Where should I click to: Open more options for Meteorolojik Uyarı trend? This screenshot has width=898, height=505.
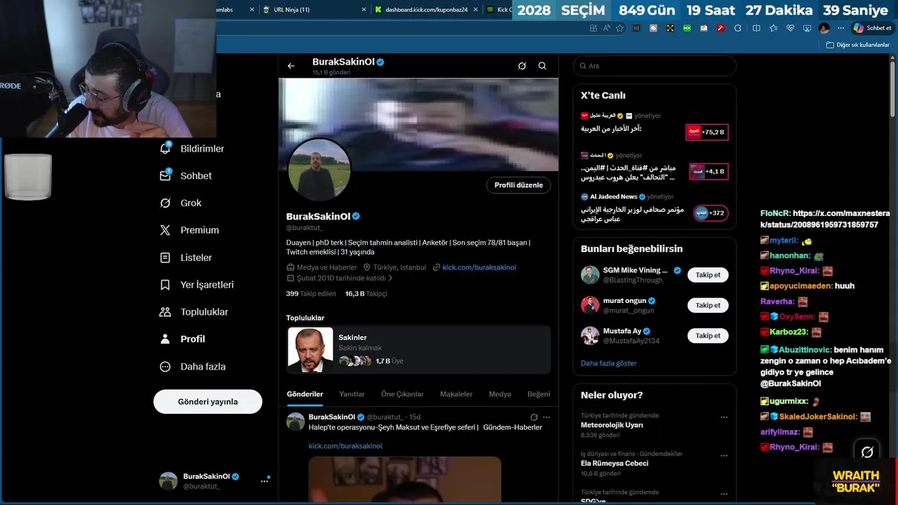click(x=724, y=417)
